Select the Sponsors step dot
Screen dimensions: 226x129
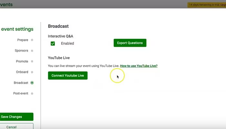[x=32, y=51]
